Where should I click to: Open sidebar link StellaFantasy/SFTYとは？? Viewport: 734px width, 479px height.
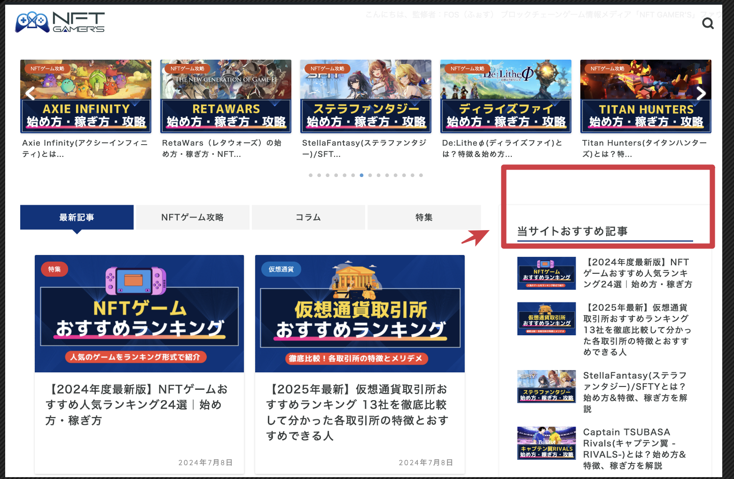pos(635,392)
